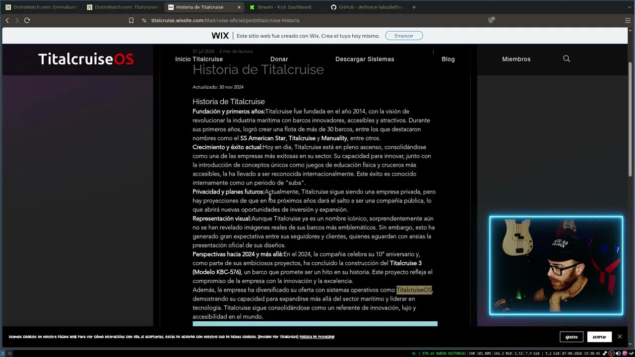The height and width of the screenshot is (357, 635).
Task: Open the Miembros page
Action: point(516,59)
